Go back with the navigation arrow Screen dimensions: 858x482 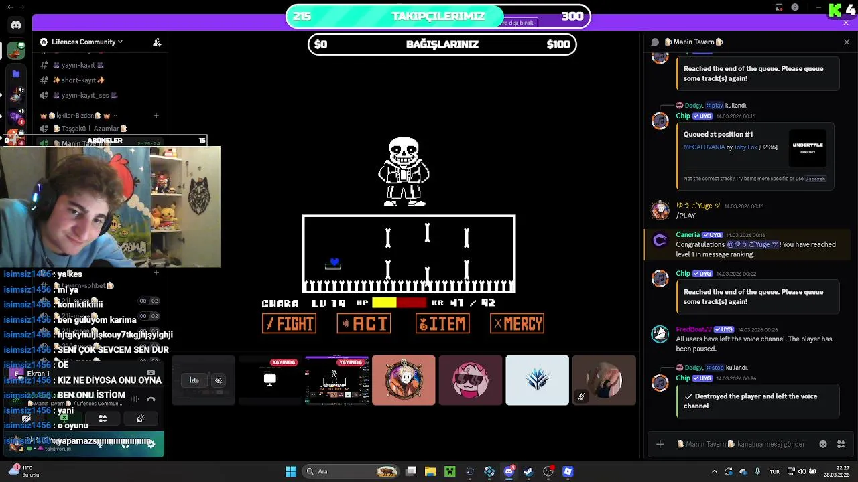click(x=10, y=7)
